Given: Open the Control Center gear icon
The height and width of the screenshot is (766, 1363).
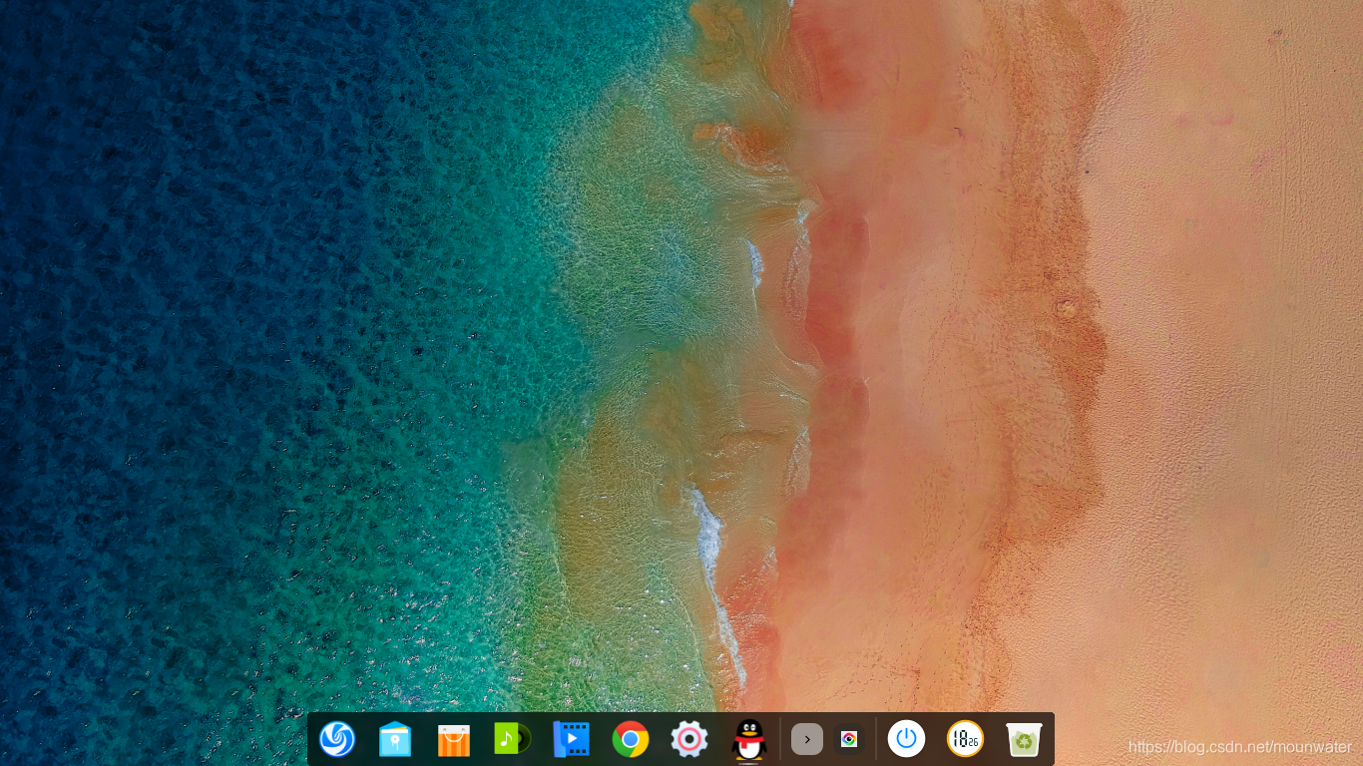Looking at the screenshot, I should pyautogui.click(x=689, y=739).
